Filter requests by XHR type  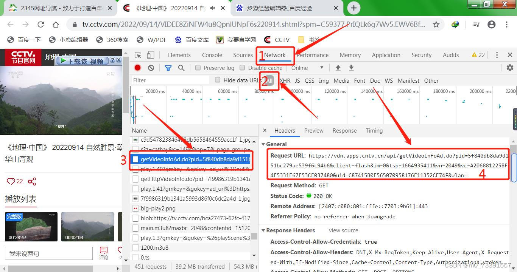(285, 80)
